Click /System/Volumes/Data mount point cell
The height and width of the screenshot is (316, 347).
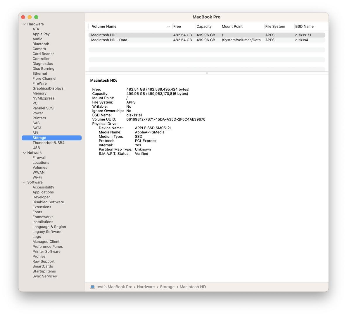point(241,40)
